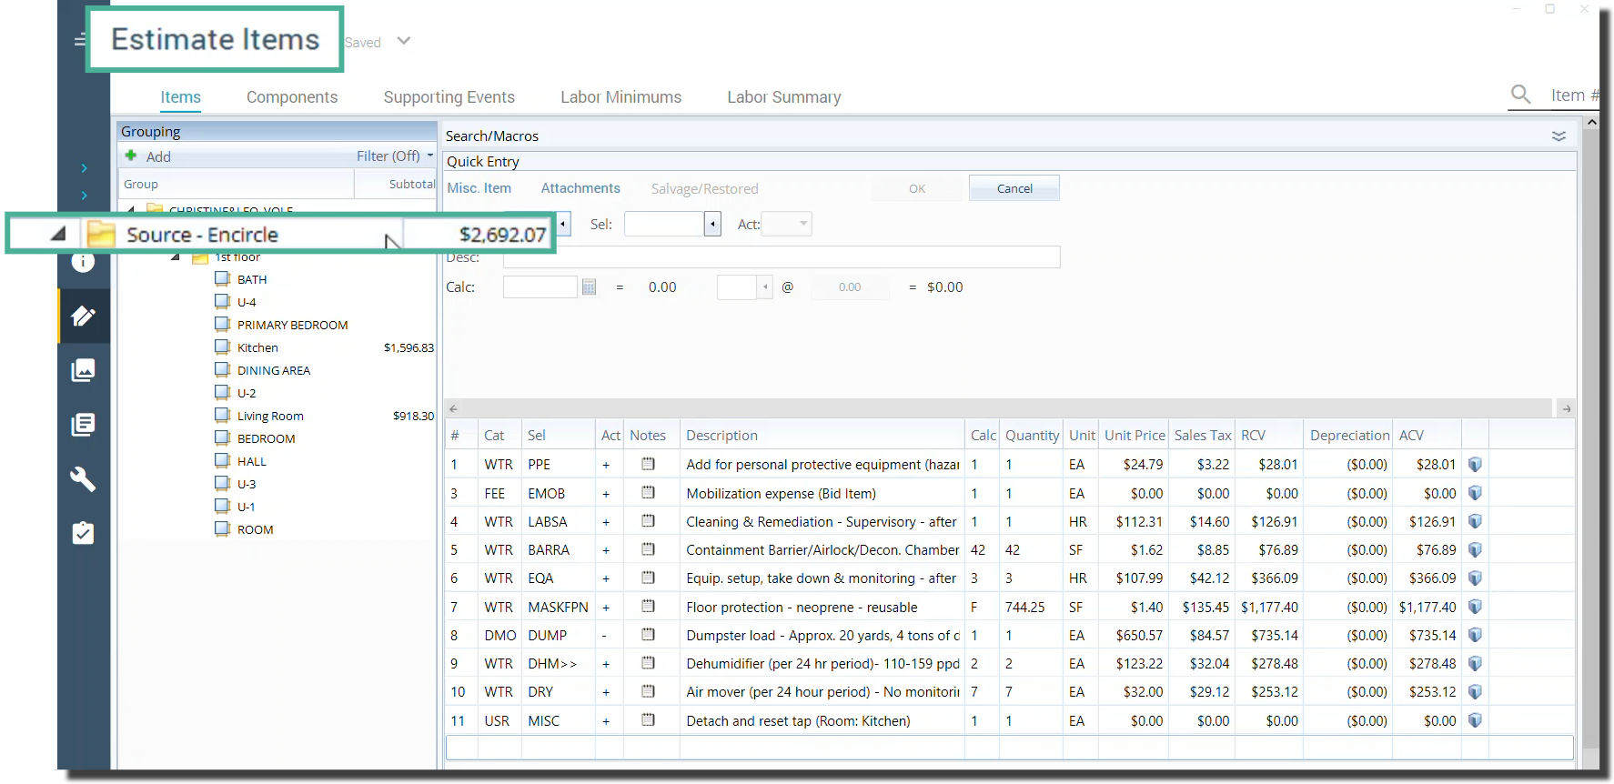Expand first sidebar chevron arrow

point(84,168)
